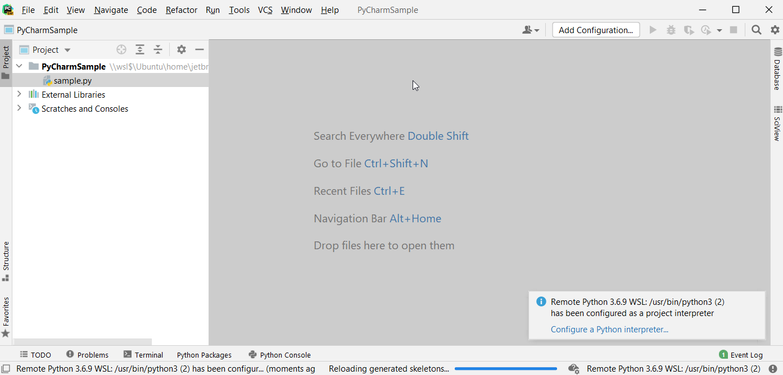Image resolution: width=783 pixels, height=375 pixels.
Task: Click the interpreter status icon left of Remote Python
Action: point(574,369)
